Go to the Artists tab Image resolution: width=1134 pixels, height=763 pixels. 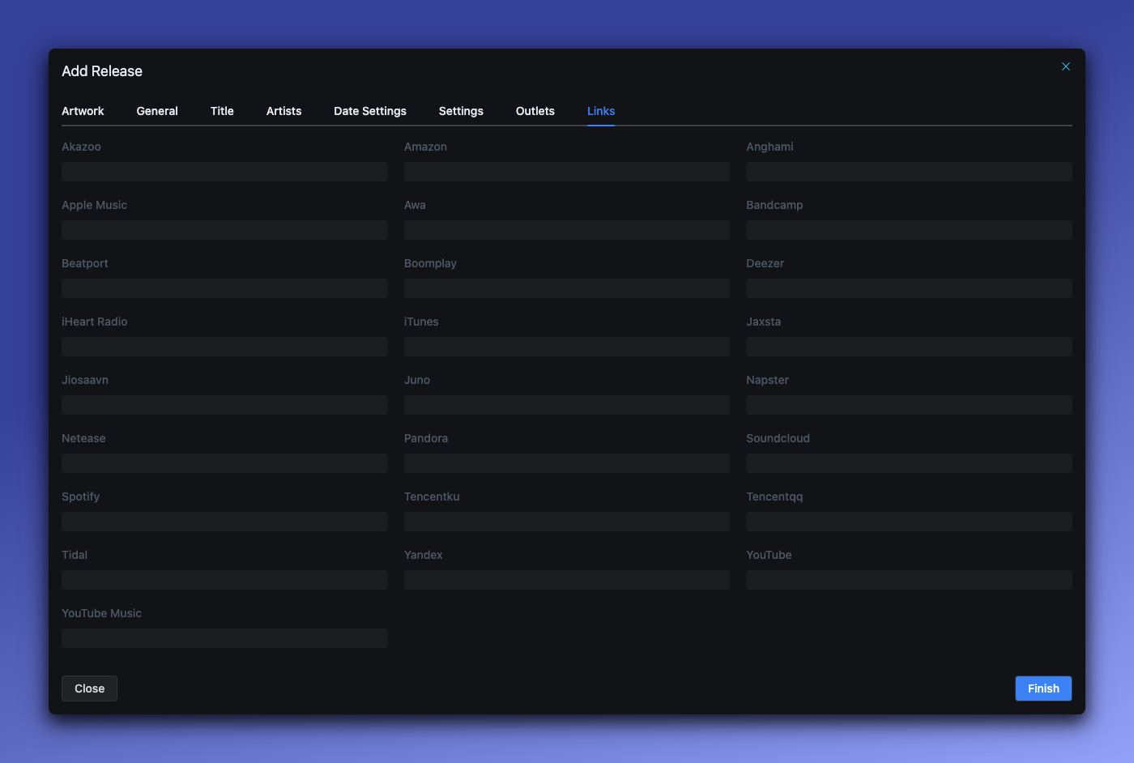pyautogui.click(x=283, y=111)
